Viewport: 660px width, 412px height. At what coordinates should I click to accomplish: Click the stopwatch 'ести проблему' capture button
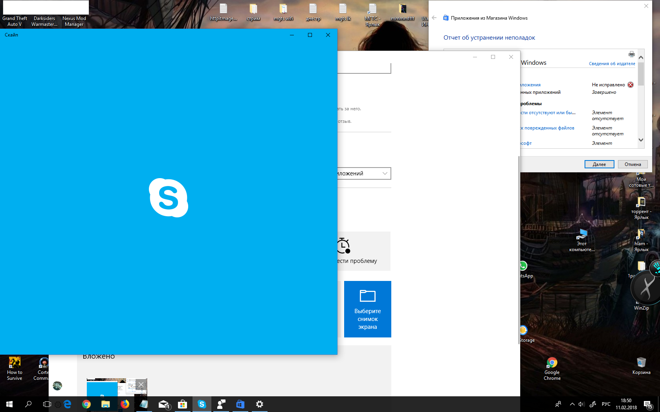click(364, 251)
